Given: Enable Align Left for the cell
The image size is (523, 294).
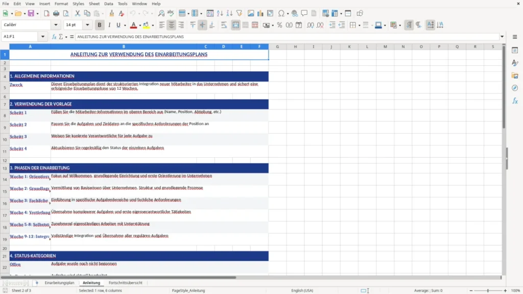Looking at the screenshot, I should coord(162,25).
